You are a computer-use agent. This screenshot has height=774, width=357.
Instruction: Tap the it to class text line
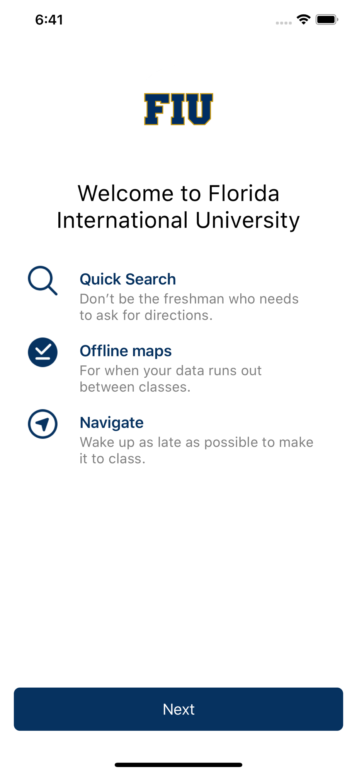coord(112,459)
